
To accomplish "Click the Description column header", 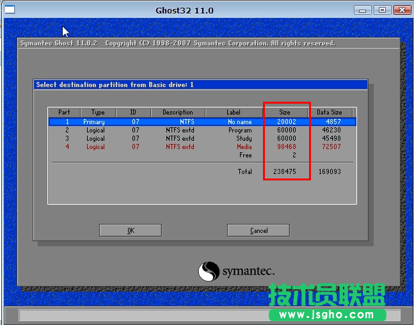I will click(177, 112).
